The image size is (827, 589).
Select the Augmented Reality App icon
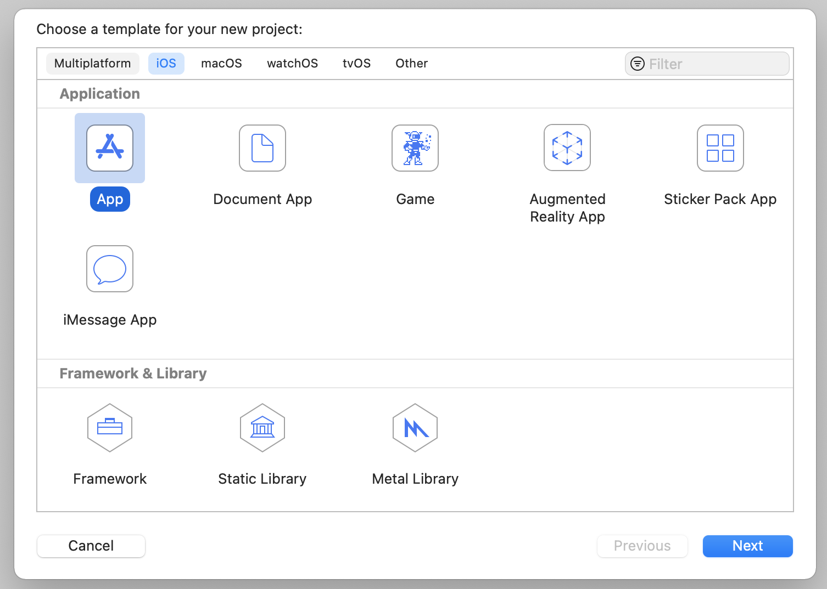(567, 148)
